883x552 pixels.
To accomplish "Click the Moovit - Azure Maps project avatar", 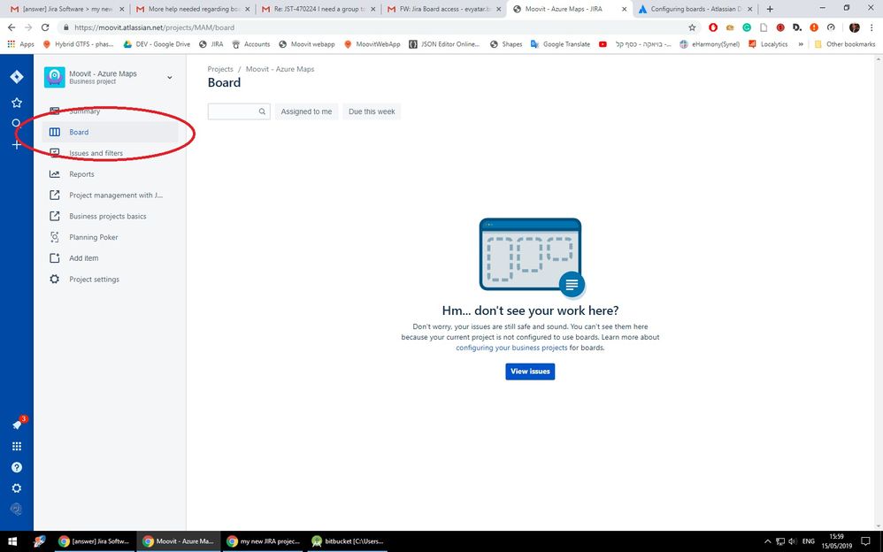I will point(55,77).
